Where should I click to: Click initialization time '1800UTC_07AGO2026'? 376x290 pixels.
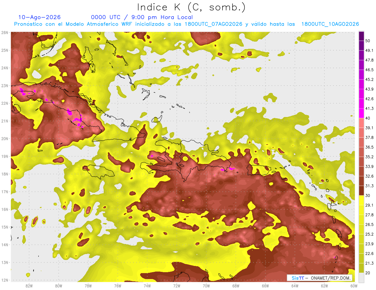[213, 24]
